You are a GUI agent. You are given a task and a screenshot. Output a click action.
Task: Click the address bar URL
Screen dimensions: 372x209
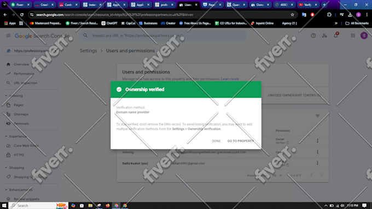point(114,15)
